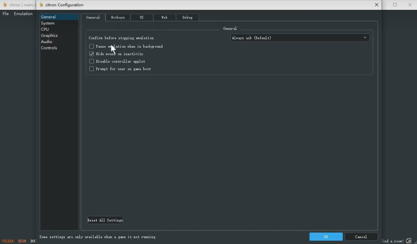Screen dimensions: 417x244
Task: Open the Debug tab
Action: coord(187,17)
